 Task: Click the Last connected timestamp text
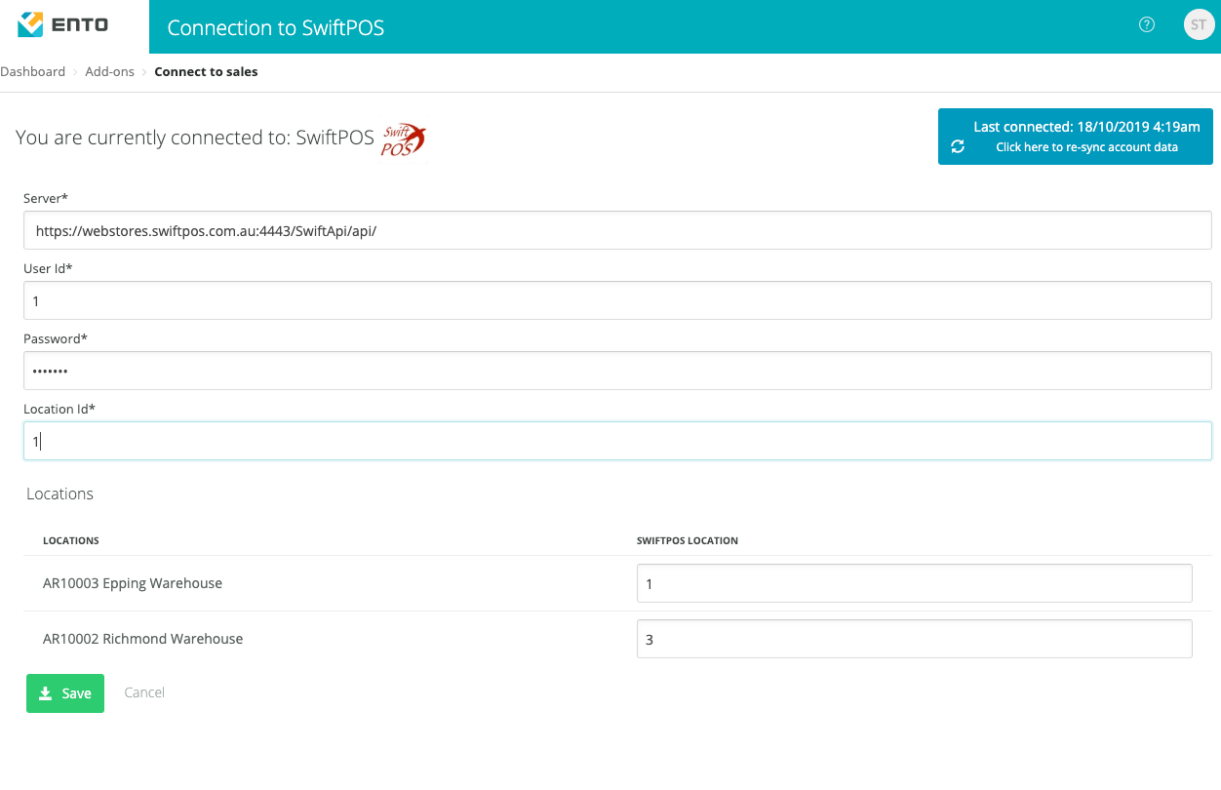[1086, 127]
